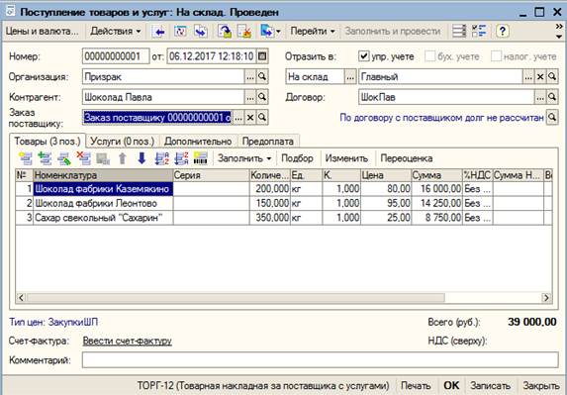Click horizontal scrollbar right arrow
The image size is (567, 395).
546,298
